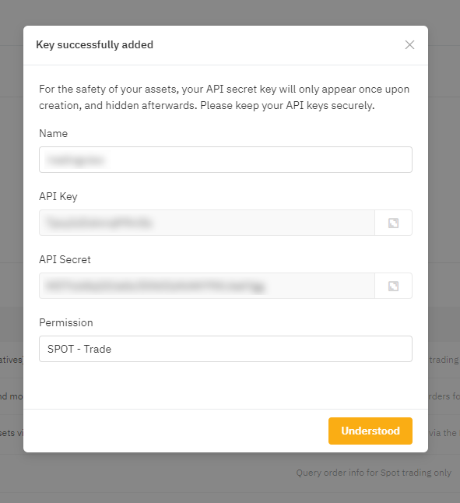Close the Key successfully added dialog
460x503 pixels.
(x=409, y=45)
